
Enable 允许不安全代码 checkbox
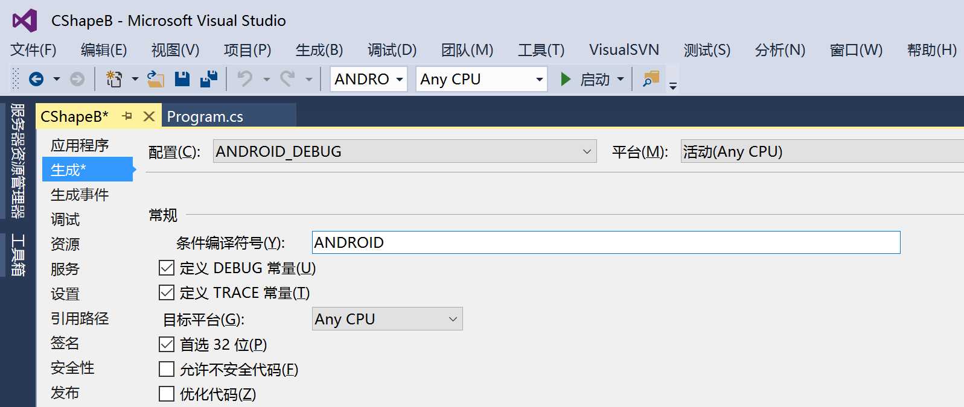(x=167, y=369)
